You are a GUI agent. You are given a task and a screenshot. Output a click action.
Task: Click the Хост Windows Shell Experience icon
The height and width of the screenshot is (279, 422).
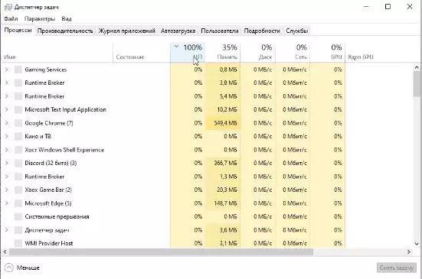click(x=18, y=150)
